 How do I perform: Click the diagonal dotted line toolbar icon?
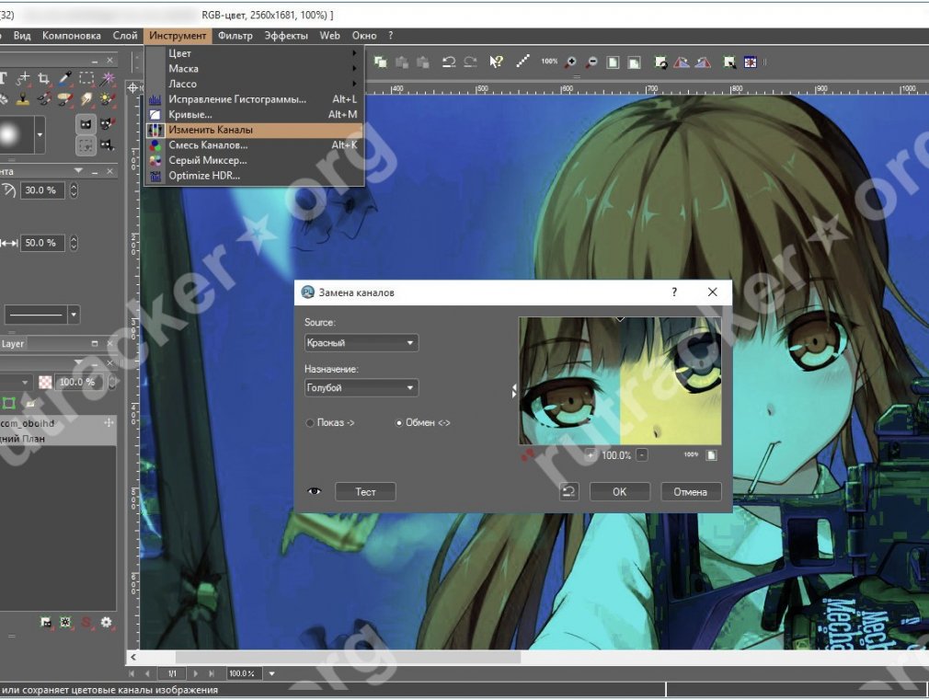click(522, 61)
